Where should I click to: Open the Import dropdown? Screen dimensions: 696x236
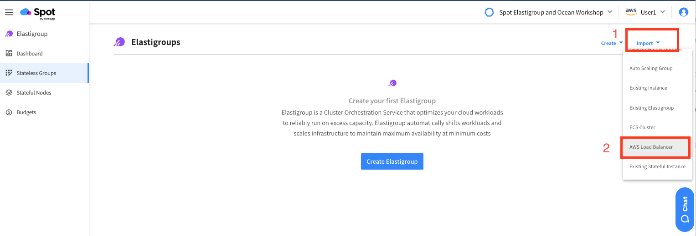pos(648,43)
